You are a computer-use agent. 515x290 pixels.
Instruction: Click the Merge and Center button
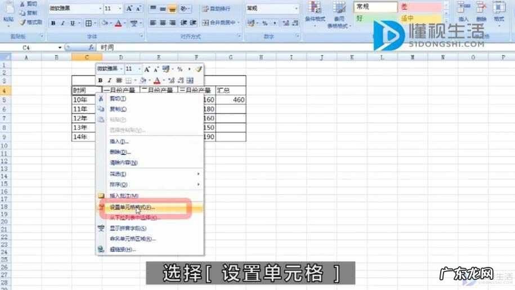pyautogui.click(x=219, y=23)
